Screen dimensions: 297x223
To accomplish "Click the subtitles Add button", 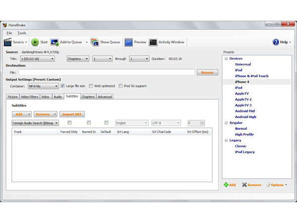I will (22, 114).
